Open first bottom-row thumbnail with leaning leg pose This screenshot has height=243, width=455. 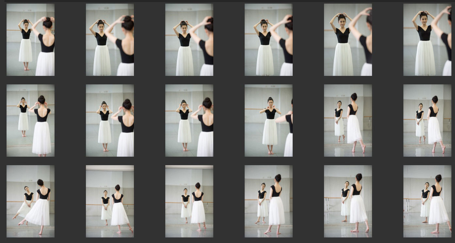pyautogui.click(x=30, y=201)
